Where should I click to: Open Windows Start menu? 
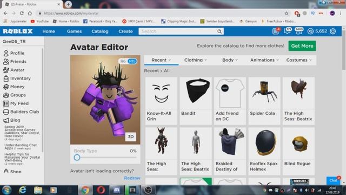point(6,190)
